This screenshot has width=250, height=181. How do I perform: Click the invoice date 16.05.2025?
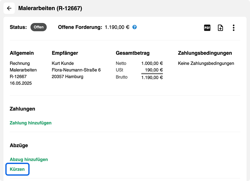point(21,83)
